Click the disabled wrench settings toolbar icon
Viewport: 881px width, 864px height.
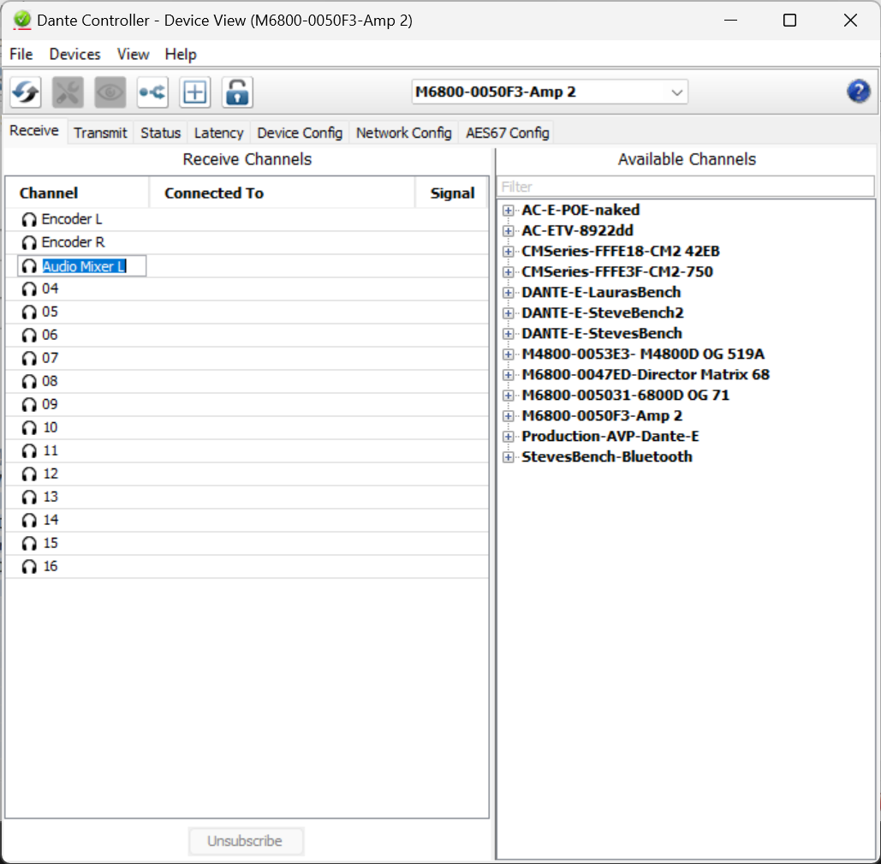pos(68,92)
